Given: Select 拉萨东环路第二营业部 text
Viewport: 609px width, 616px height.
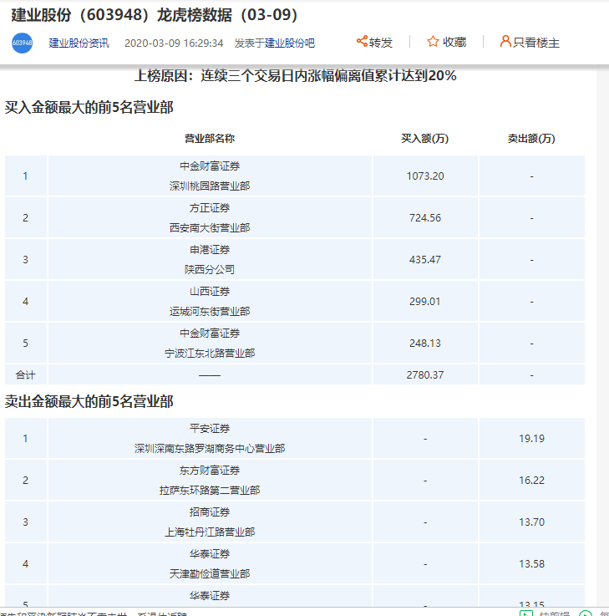Looking at the screenshot, I should [x=210, y=491].
